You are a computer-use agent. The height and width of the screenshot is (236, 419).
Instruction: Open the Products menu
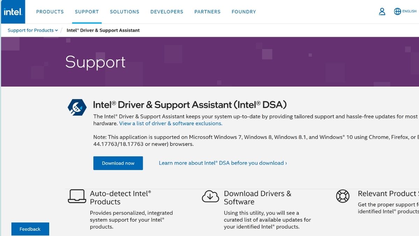point(50,12)
